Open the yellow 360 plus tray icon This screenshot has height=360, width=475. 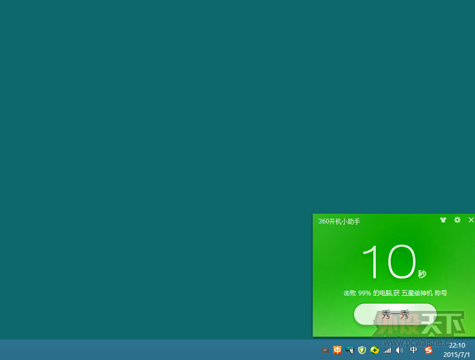(x=375, y=350)
